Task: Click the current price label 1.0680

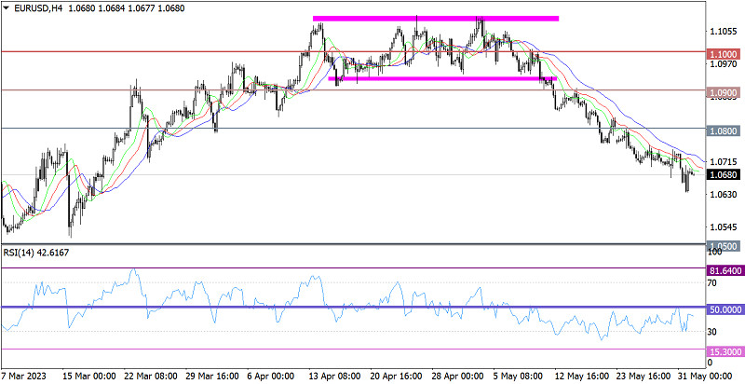Action: tap(723, 174)
